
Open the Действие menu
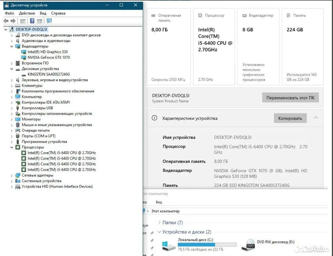[27, 13]
